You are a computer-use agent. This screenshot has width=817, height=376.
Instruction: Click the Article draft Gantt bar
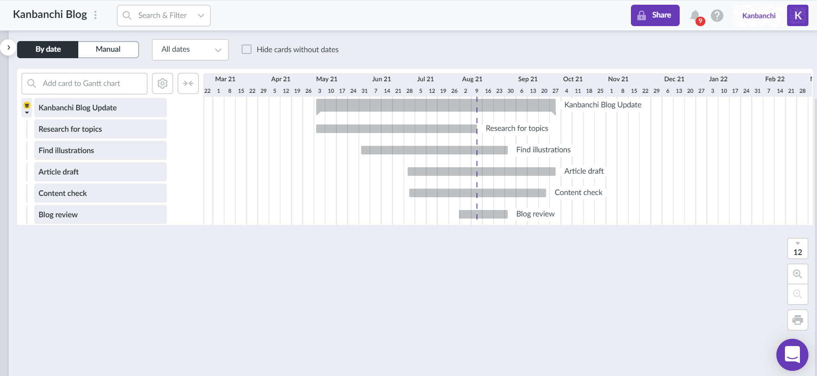point(482,172)
